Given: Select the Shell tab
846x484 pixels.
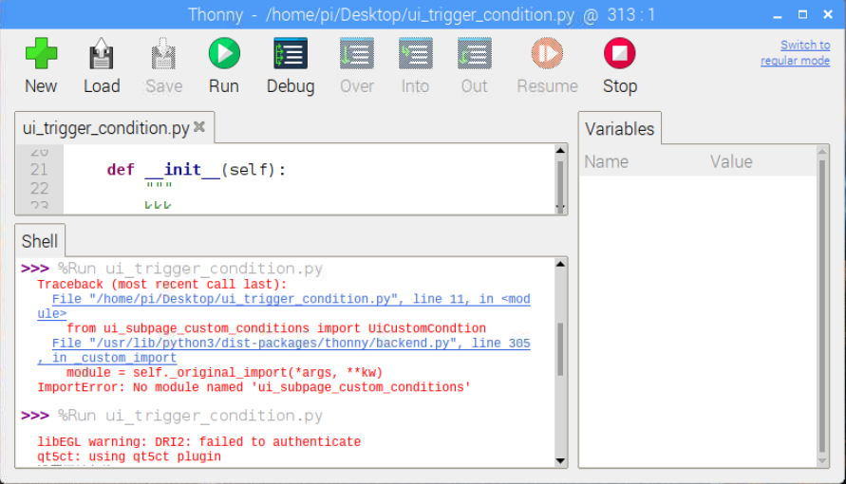Looking at the screenshot, I should pyautogui.click(x=39, y=241).
